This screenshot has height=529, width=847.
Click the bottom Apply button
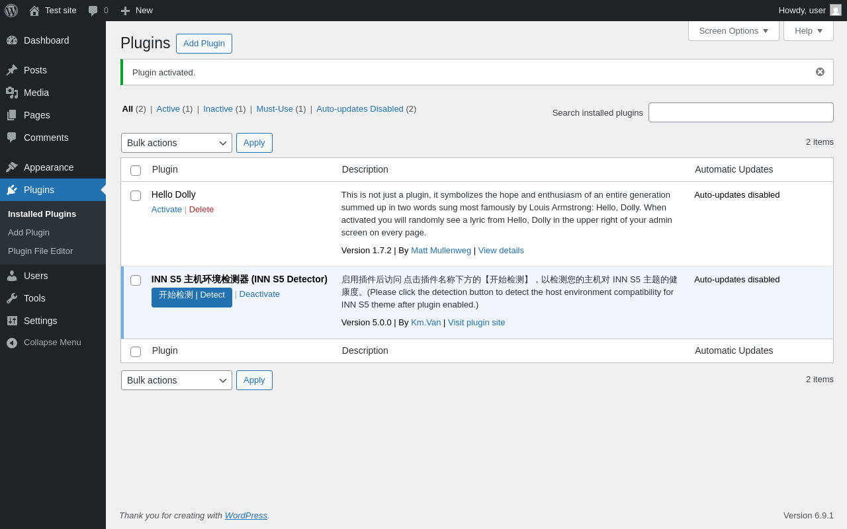[x=254, y=380]
